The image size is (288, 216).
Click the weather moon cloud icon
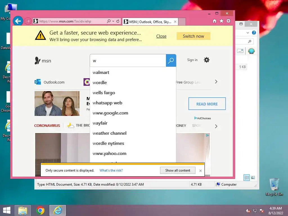coord(70,125)
